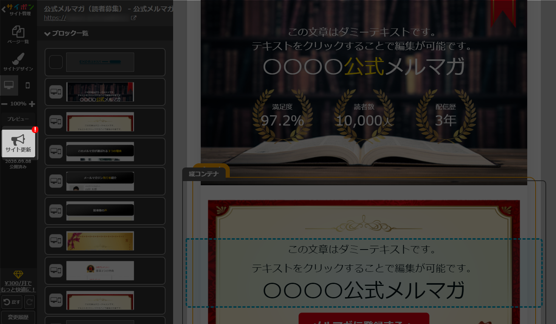
Task: Click the 100% zoom level text
Action: click(x=18, y=104)
